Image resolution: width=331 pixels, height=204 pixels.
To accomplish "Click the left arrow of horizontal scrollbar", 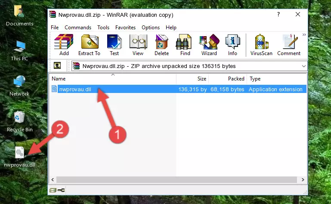I will (x=53, y=180).
